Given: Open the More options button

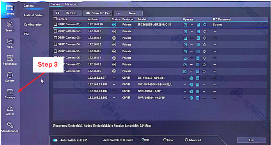Looking at the screenshot, I should tap(128, 13).
